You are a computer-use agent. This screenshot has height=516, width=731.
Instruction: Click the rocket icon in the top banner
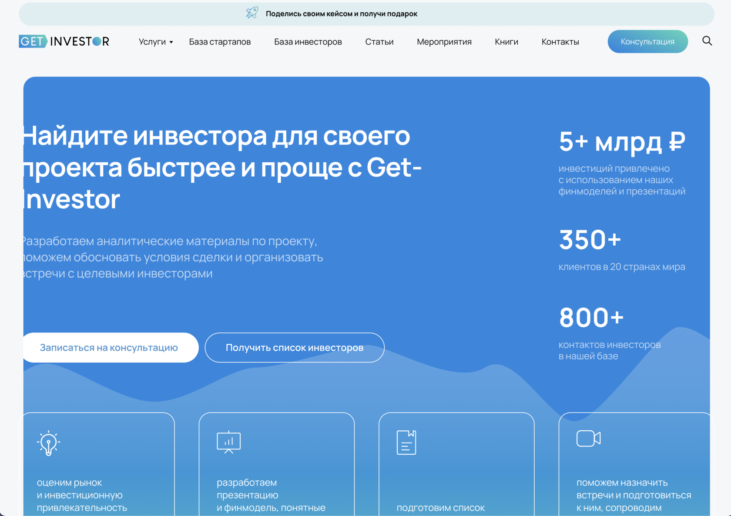pos(251,13)
